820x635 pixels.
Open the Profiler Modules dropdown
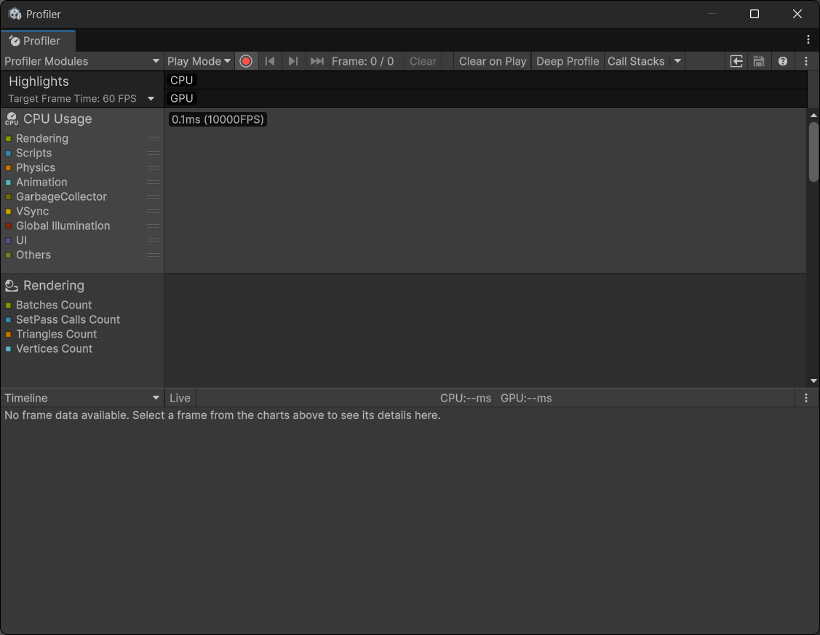coord(81,61)
